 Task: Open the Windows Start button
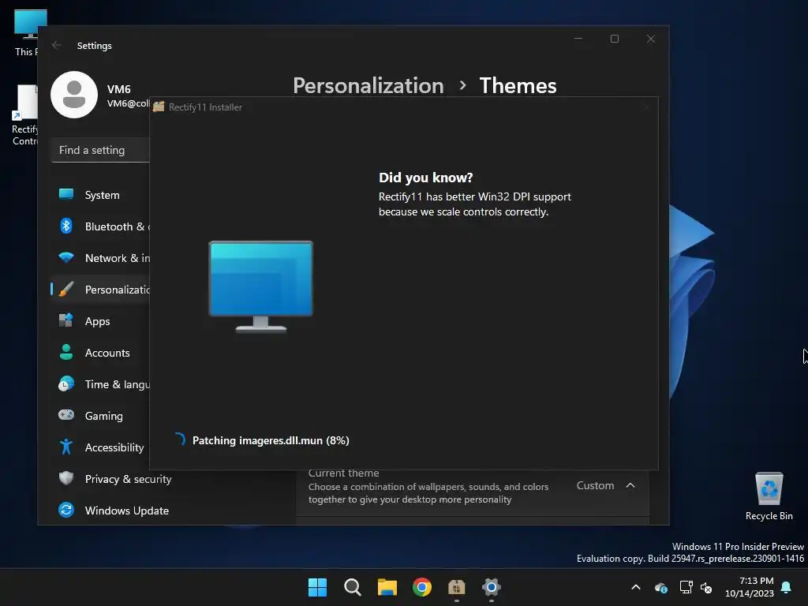317,587
